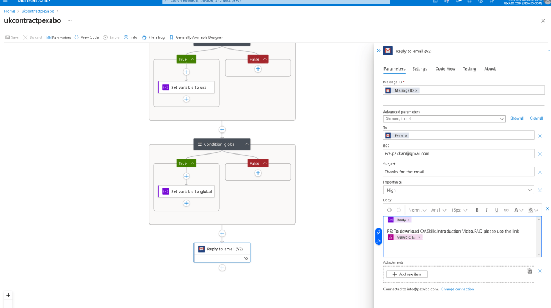551x308 pixels.
Task: Open the Arial font dropdown
Action: coord(438,210)
